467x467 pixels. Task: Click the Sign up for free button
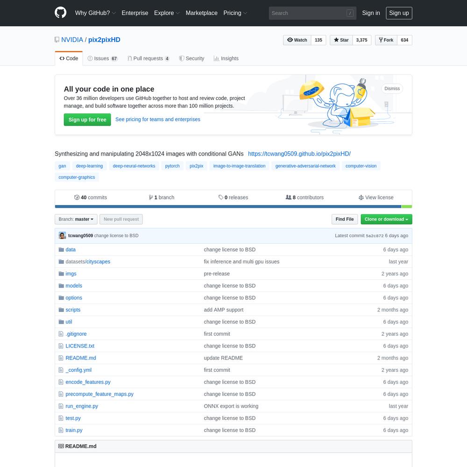[87, 120]
